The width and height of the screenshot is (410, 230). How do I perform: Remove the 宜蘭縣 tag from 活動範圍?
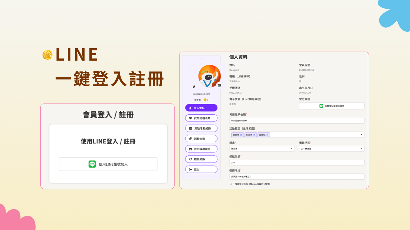coord(267,135)
